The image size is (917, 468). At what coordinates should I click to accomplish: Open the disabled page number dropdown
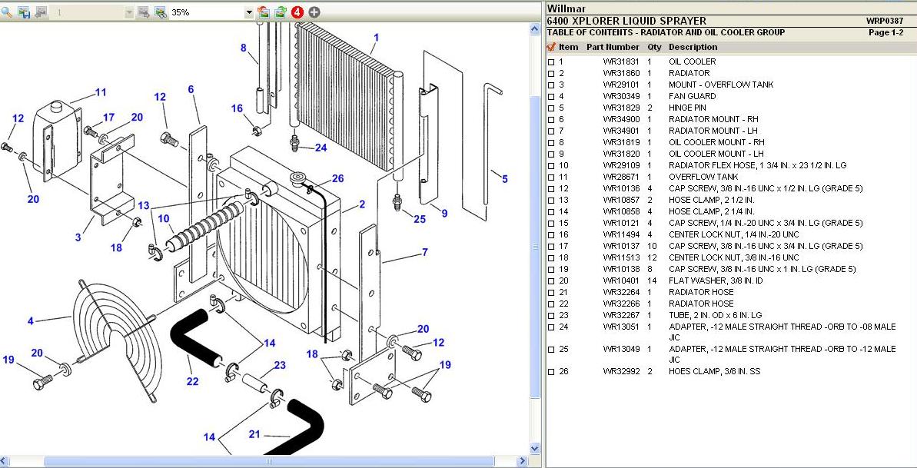(x=129, y=12)
